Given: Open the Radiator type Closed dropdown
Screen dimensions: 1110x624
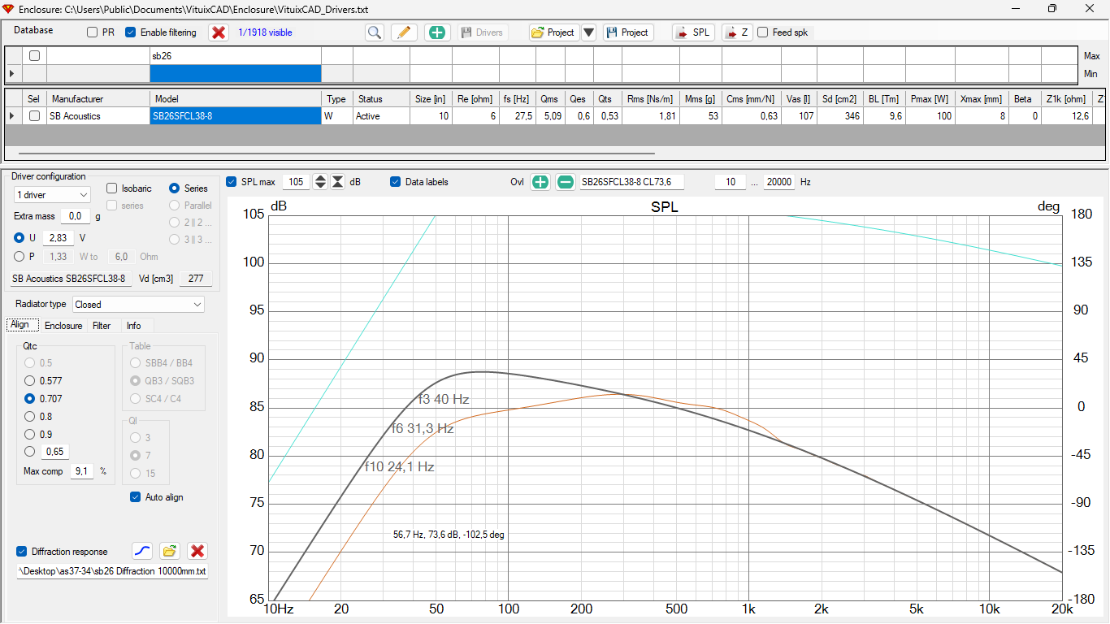Looking at the screenshot, I should (138, 305).
